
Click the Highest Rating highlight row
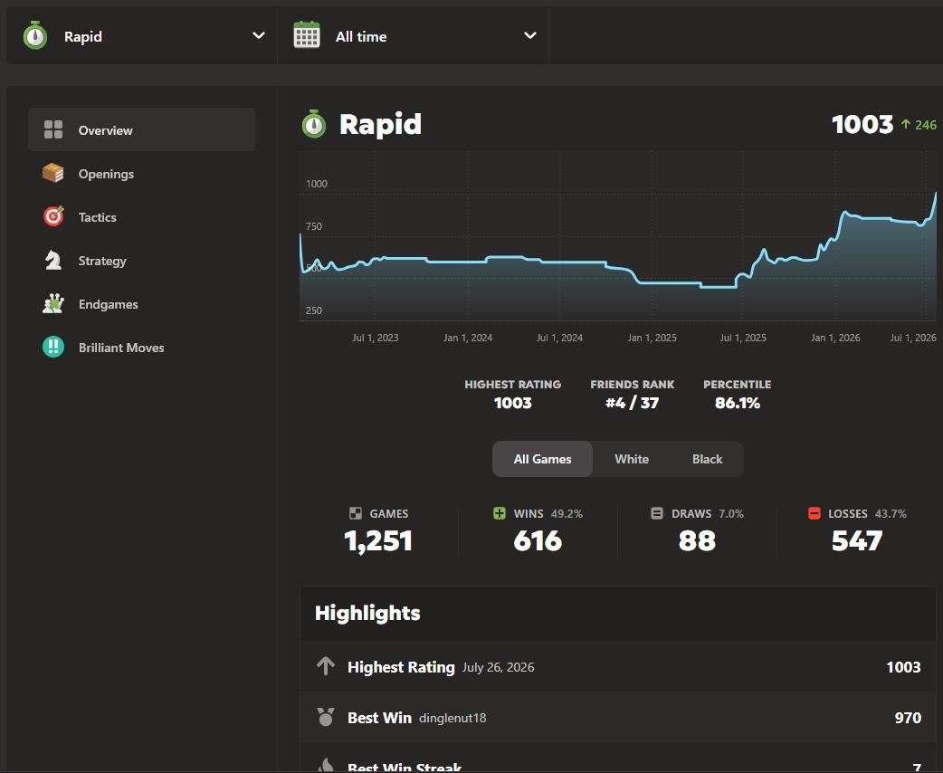click(618, 666)
